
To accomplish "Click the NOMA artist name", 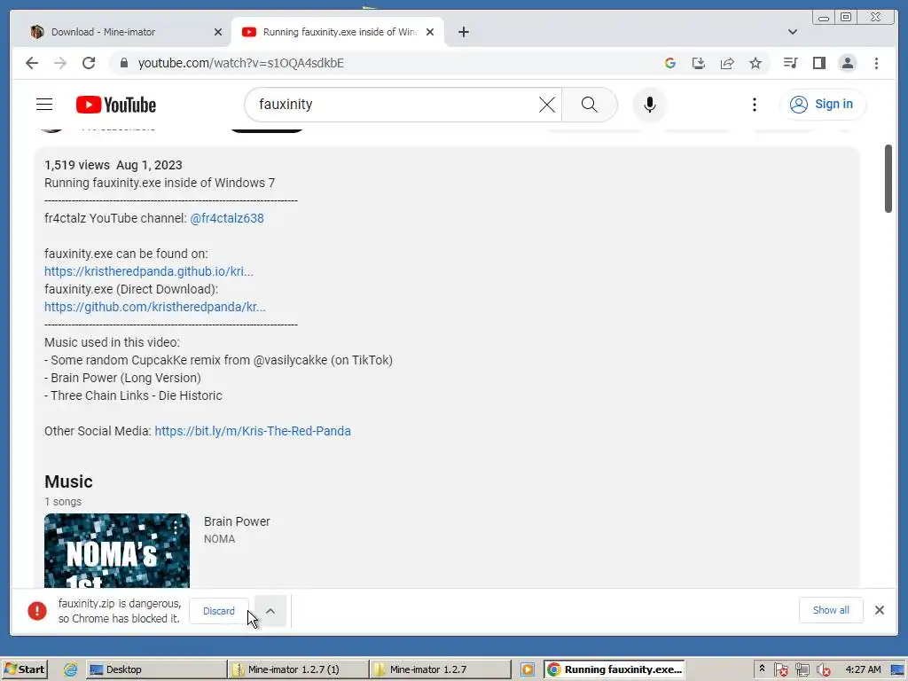I will [x=220, y=538].
